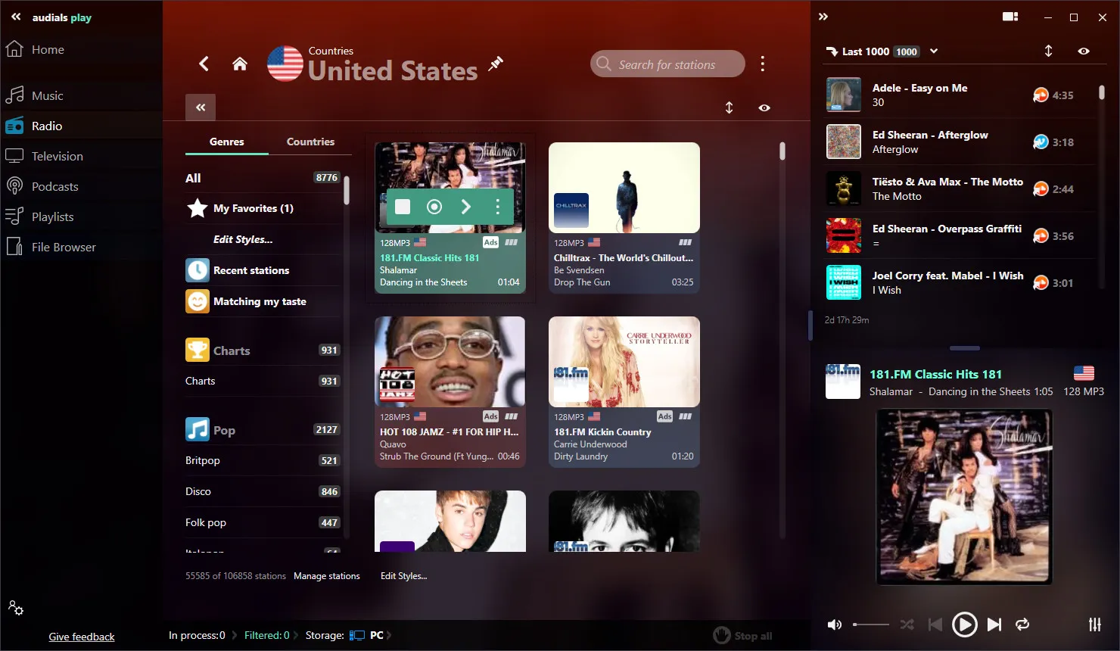Select Adele - Easy on Me track

(x=960, y=95)
